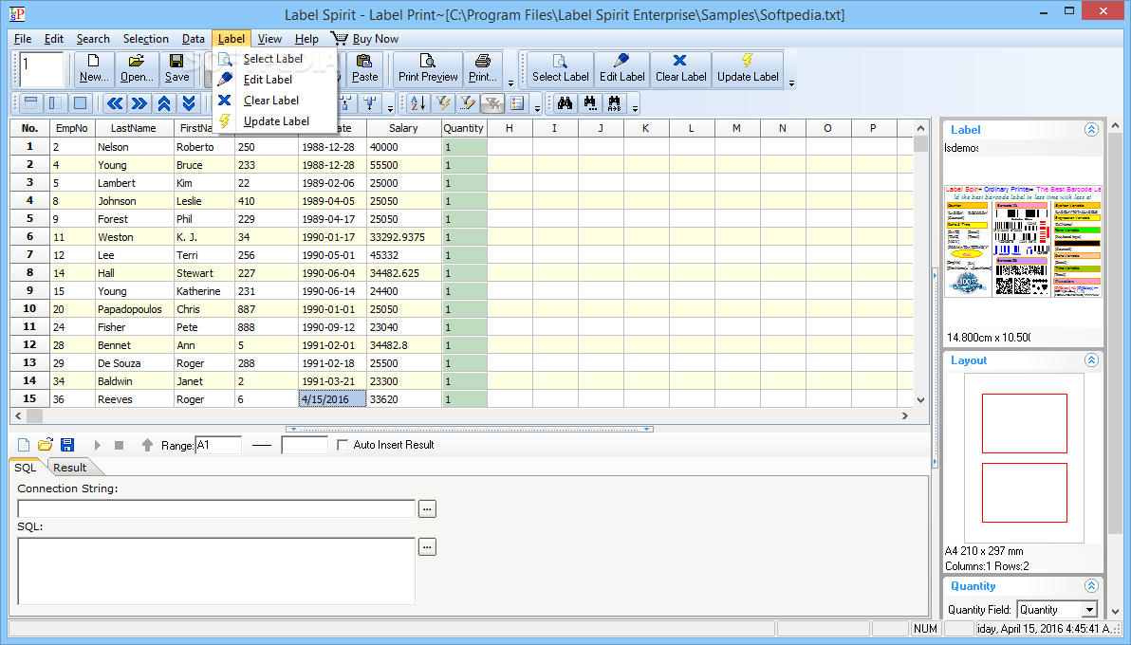Click into the Range A1 input field
Image resolution: width=1131 pixels, height=645 pixels.
tap(218, 445)
